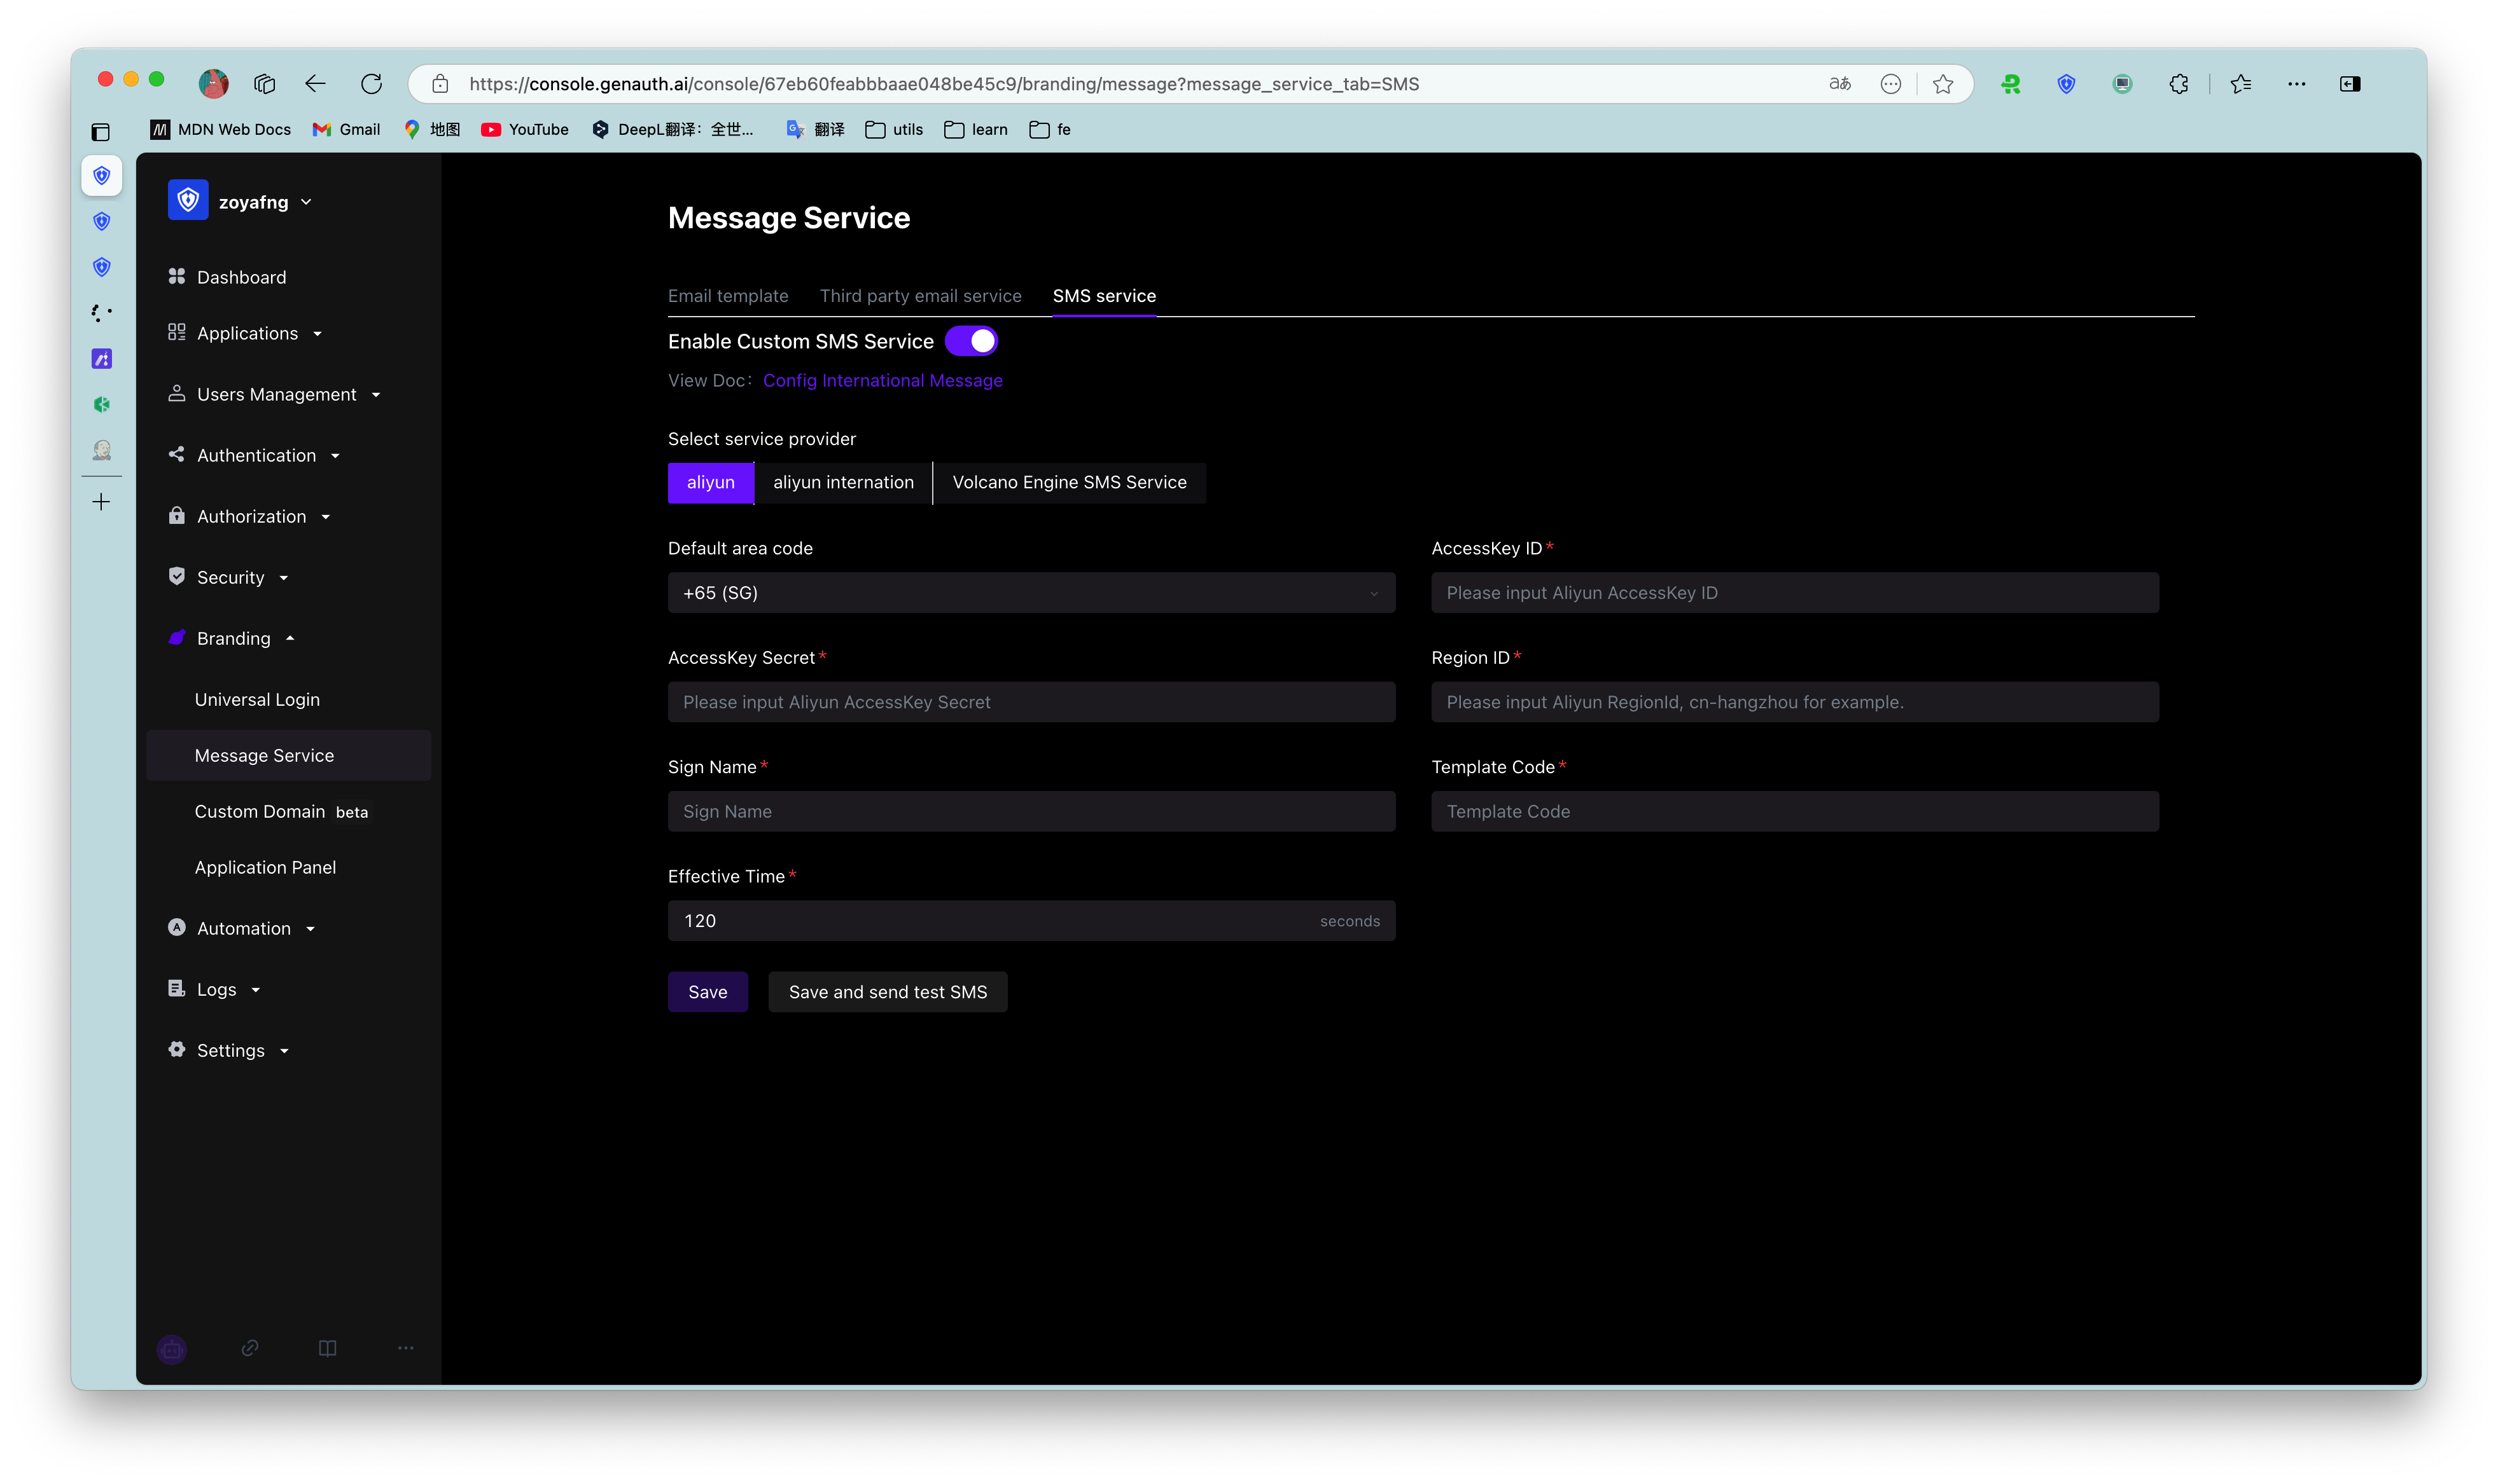
Task: Click the browser refresh icon
Action: click(371, 84)
